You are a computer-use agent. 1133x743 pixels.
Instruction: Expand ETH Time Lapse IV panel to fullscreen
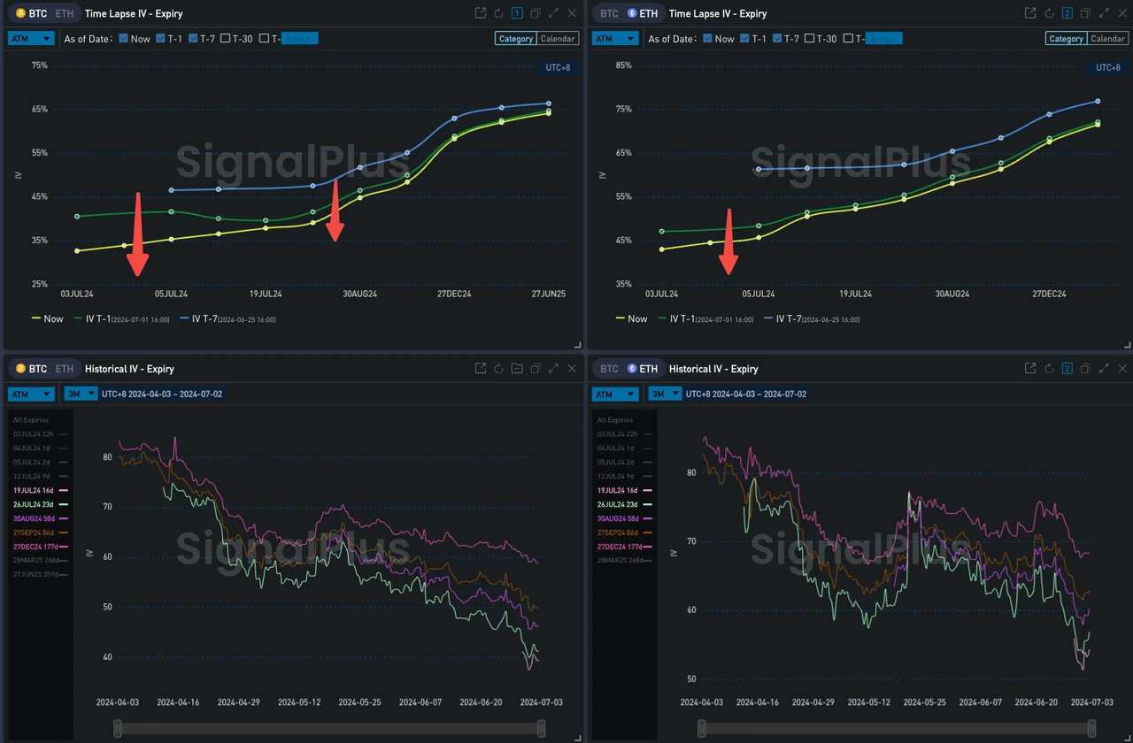1104,13
